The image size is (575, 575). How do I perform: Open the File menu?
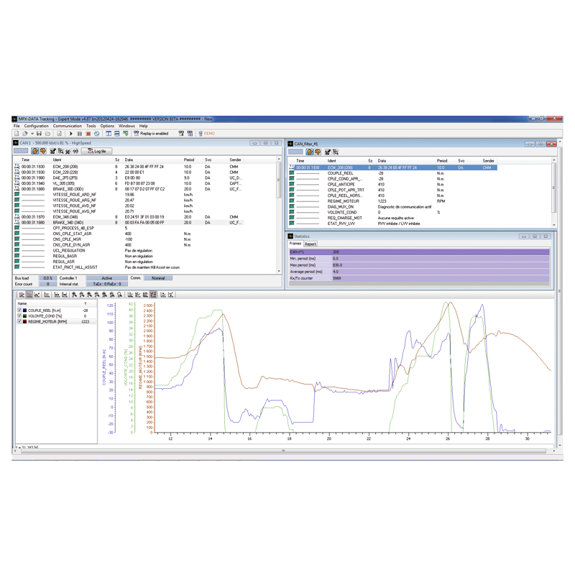tap(17, 126)
